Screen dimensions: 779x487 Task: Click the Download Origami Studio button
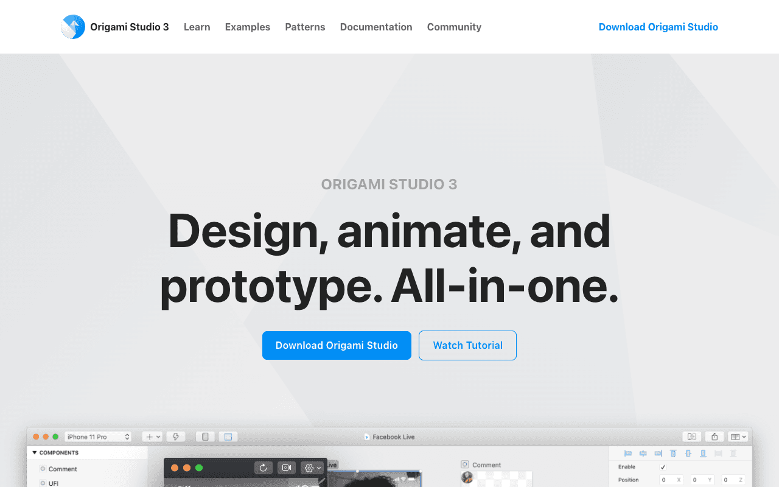337,345
